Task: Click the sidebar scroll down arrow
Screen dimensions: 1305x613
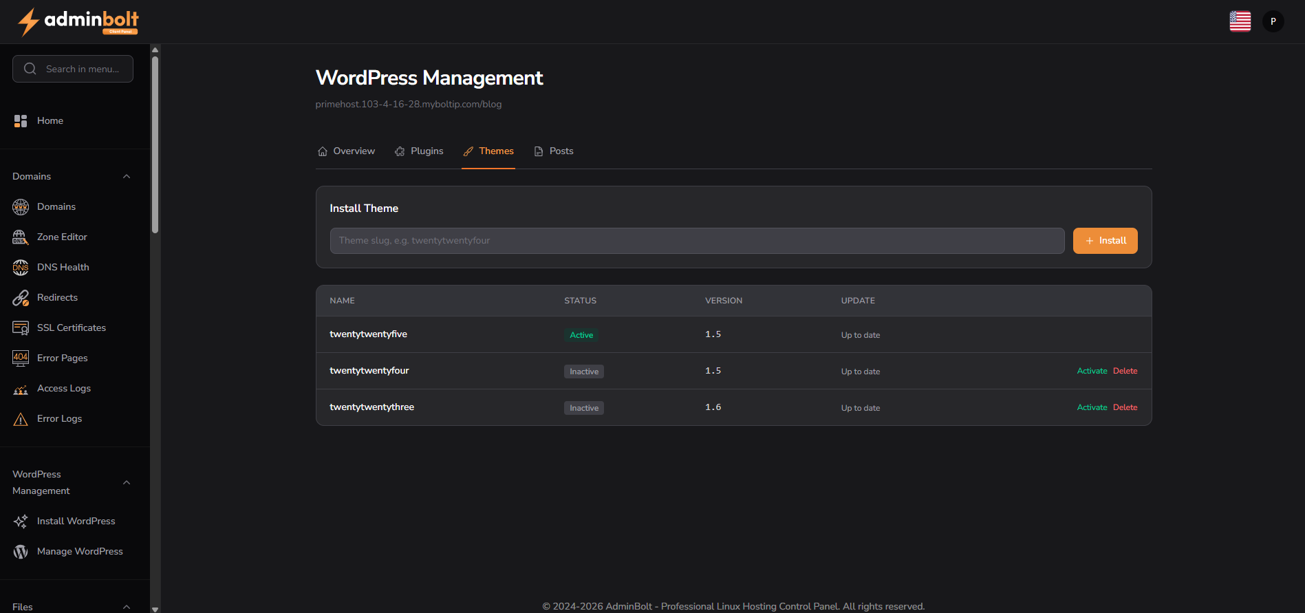Action: tap(155, 609)
